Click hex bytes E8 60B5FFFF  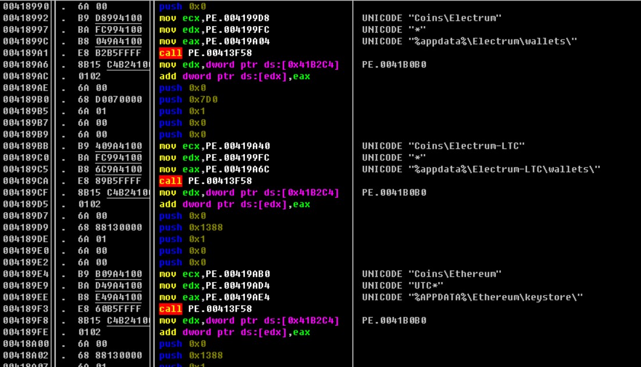point(109,309)
